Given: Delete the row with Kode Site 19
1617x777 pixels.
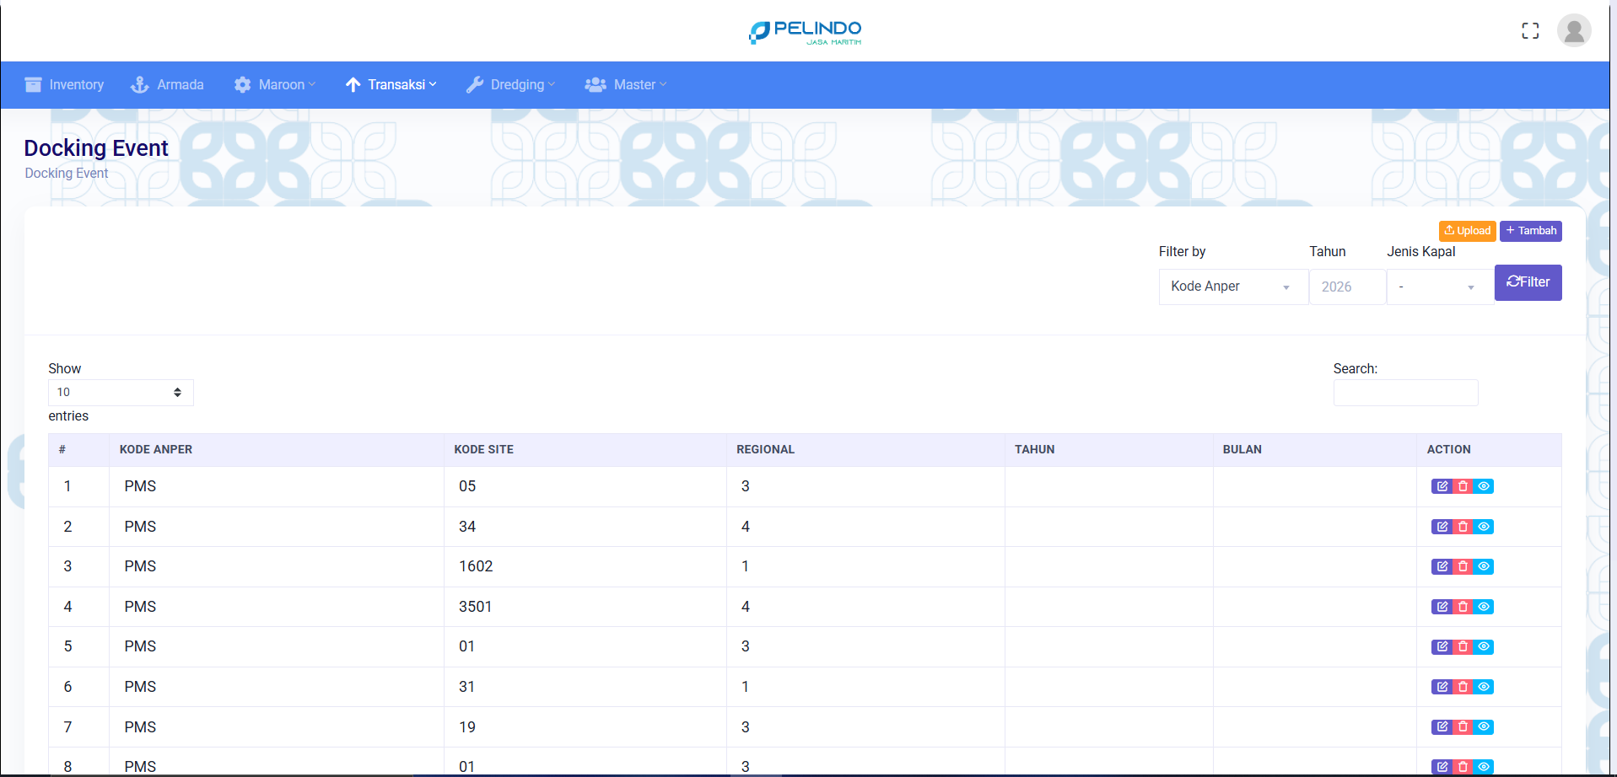Looking at the screenshot, I should click(1463, 726).
